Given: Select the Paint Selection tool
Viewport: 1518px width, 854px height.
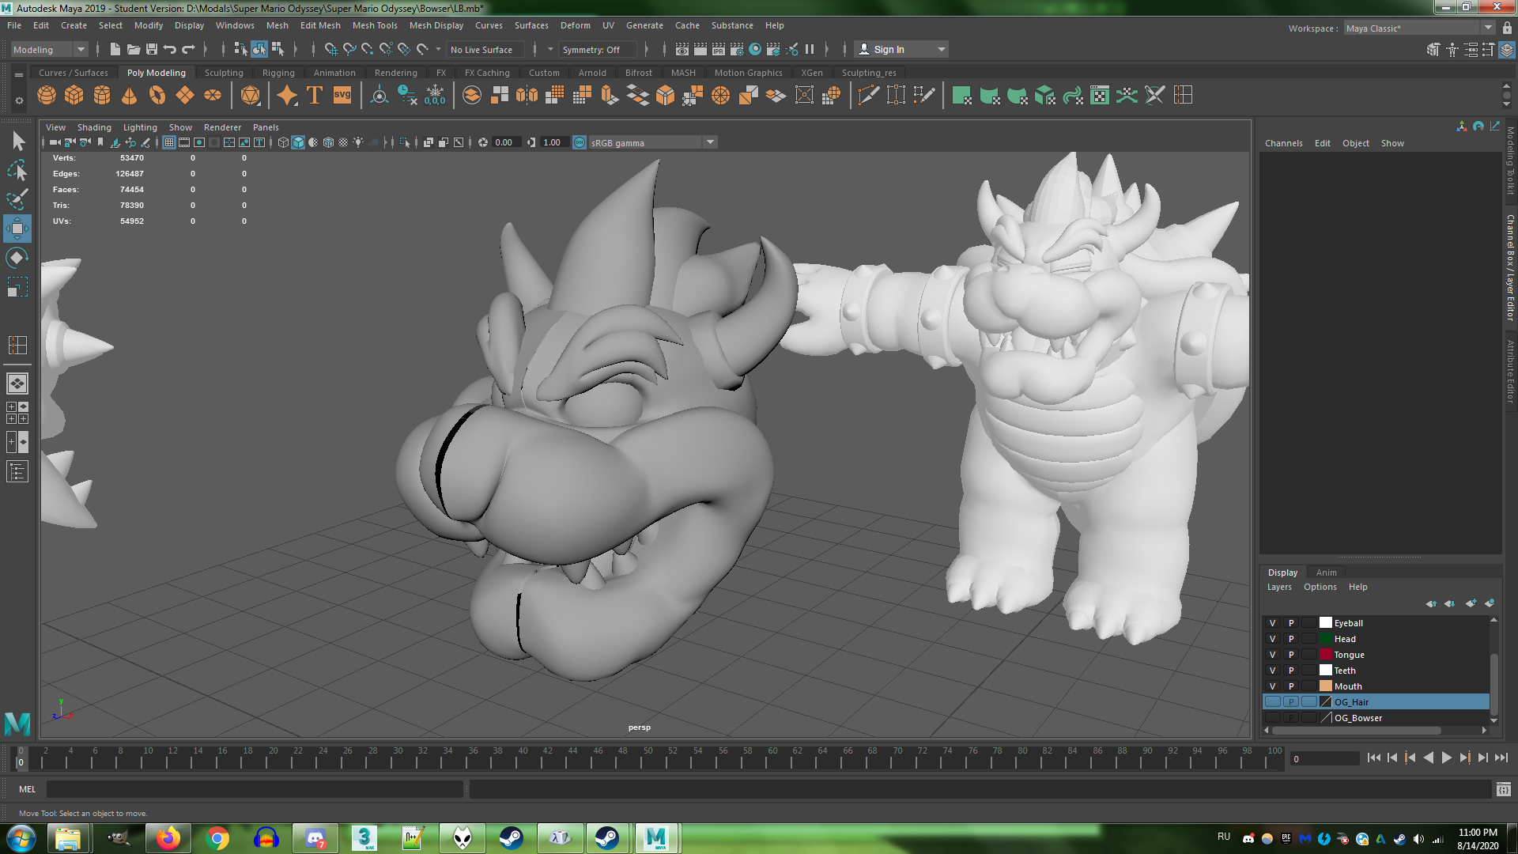Looking at the screenshot, I should [x=17, y=199].
